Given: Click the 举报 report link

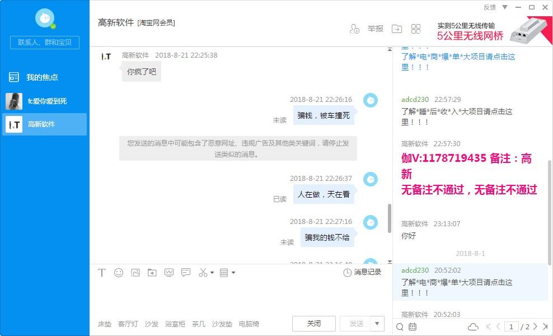Looking at the screenshot, I should (375, 29).
